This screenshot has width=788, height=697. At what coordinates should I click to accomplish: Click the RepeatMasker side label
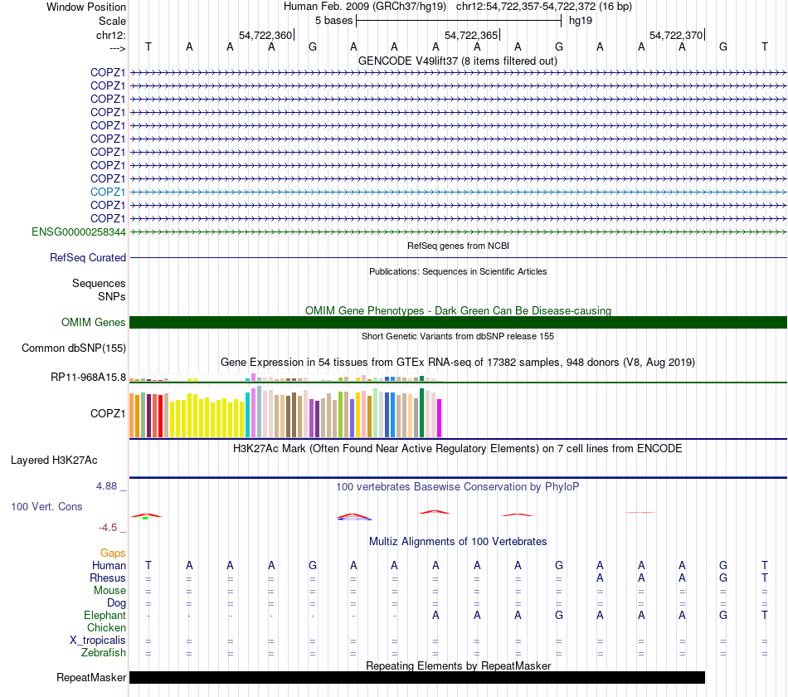91,677
